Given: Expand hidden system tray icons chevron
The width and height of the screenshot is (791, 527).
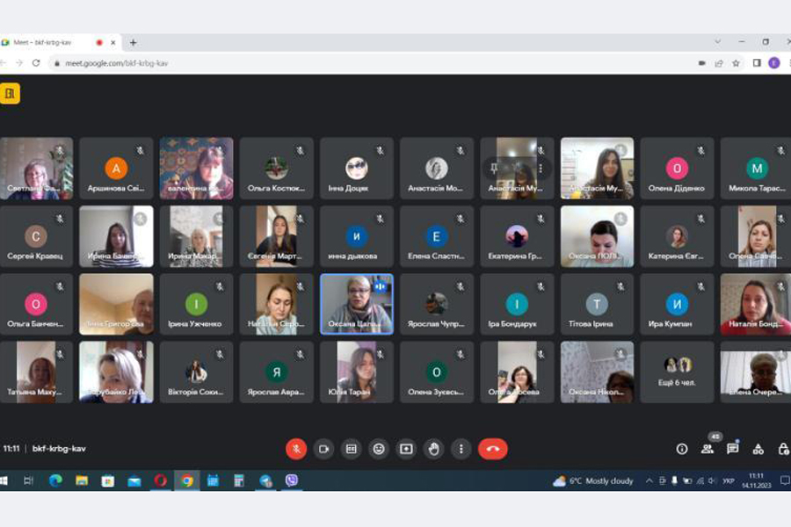Looking at the screenshot, I should pyautogui.click(x=649, y=480).
